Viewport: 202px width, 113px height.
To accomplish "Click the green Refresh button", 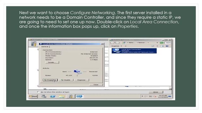I will pyautogui.click(x=162, y=43).
